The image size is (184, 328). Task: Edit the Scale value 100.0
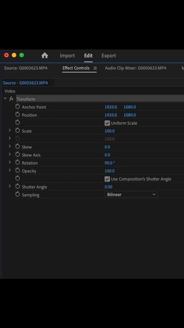(x=109, y=131)
